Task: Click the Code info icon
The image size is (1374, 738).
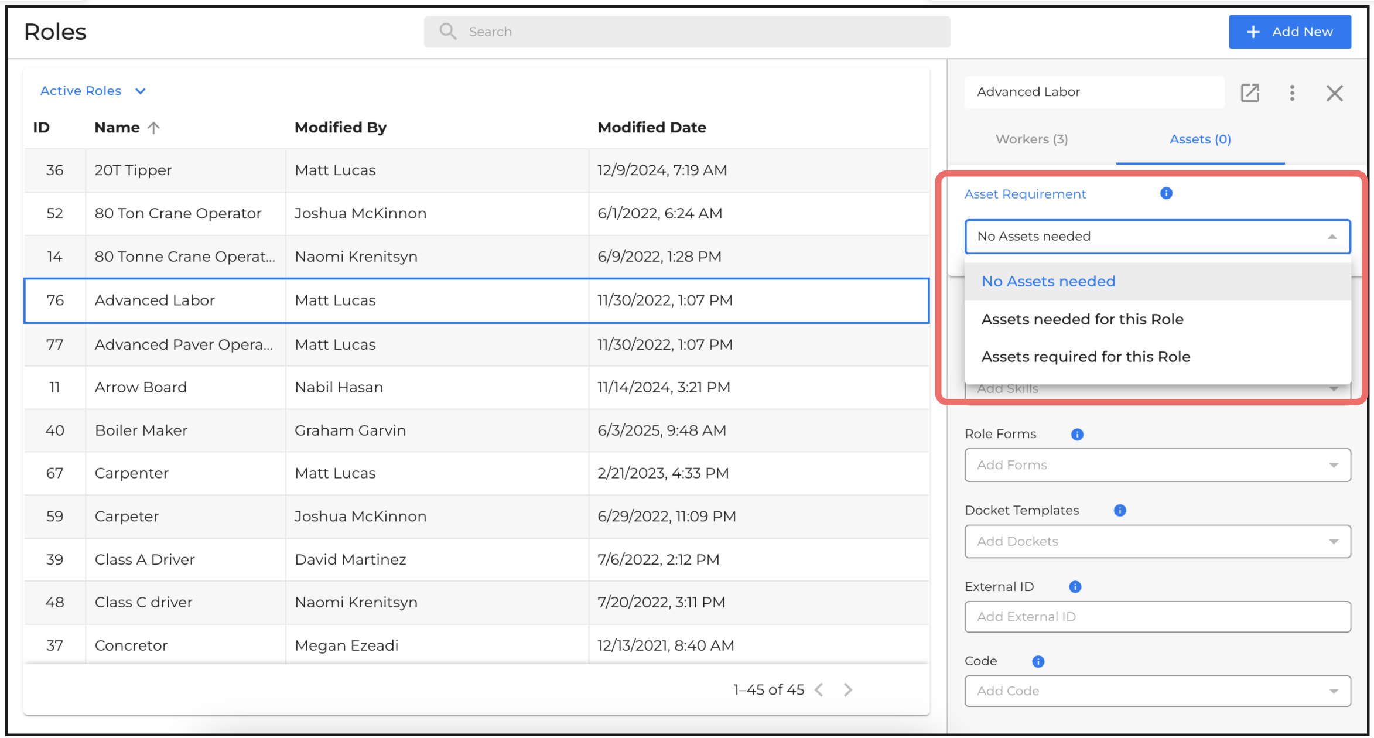Action: click(x=1038, y=661)
